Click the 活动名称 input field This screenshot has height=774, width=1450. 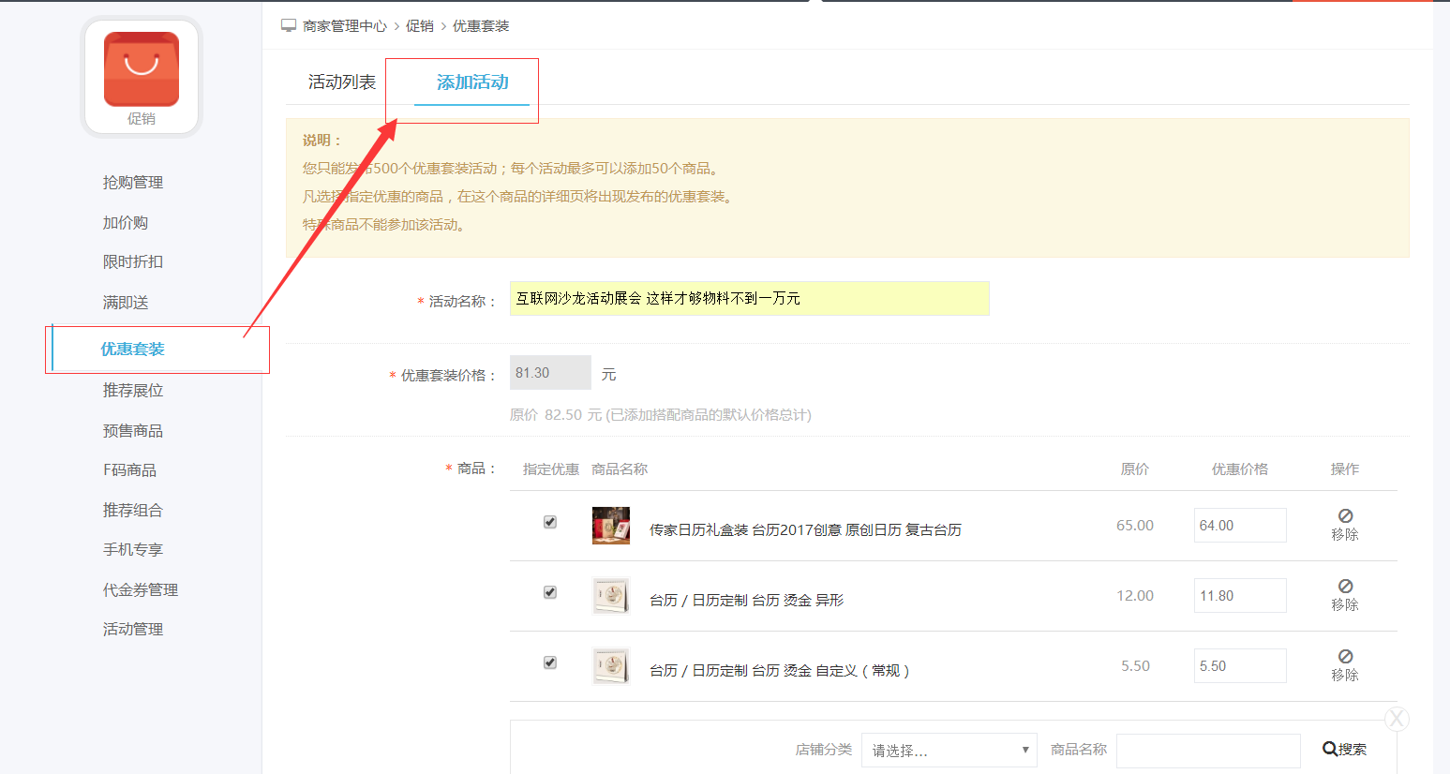(750, 298)
